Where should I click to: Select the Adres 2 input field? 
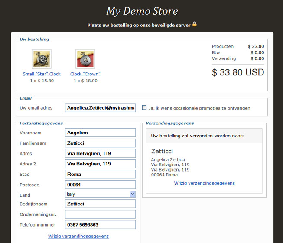point(101,164)
